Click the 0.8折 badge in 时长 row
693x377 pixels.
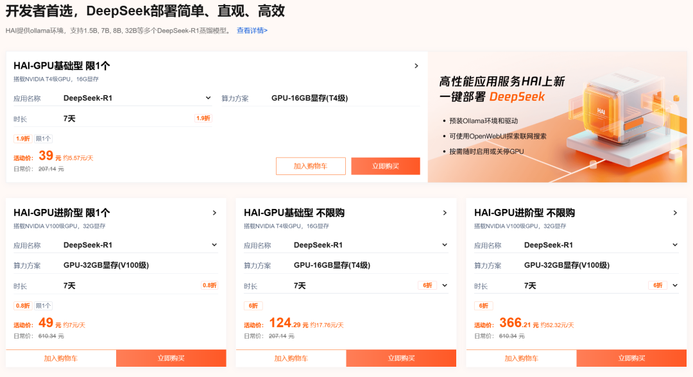click(209, 285)
